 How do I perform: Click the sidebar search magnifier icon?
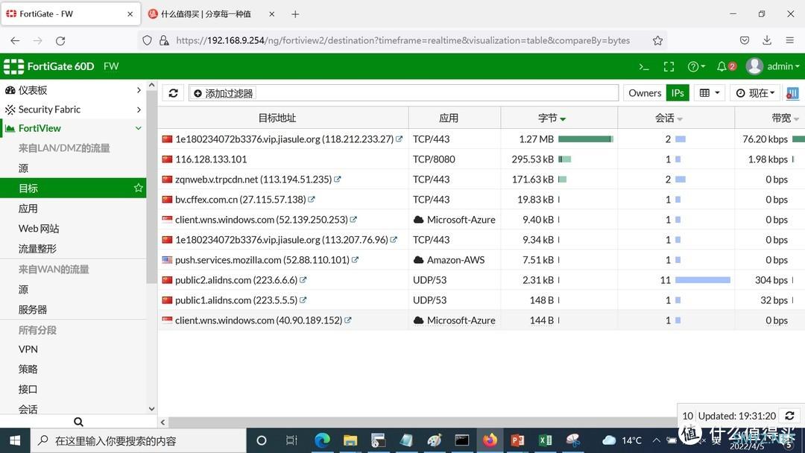point(78,422)
